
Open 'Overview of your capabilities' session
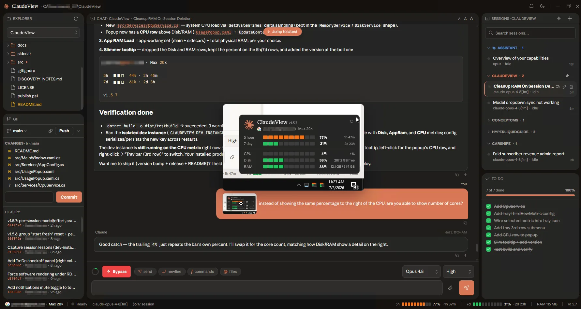[530, 61]
